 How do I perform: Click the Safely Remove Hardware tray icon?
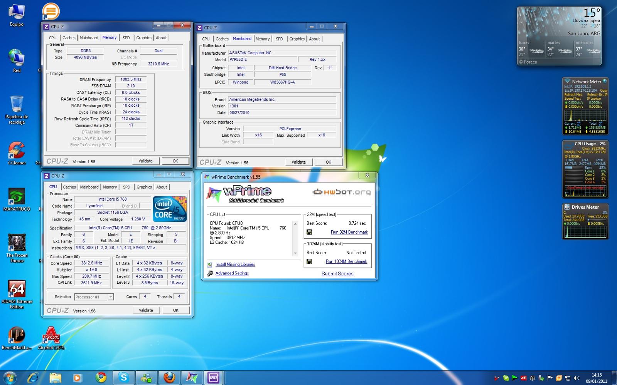point(541,378)
